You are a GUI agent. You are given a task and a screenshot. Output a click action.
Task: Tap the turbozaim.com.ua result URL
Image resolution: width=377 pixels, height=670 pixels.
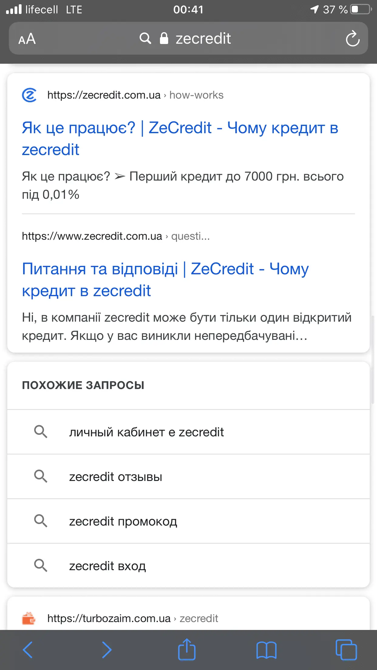click(x=133, y=618)
